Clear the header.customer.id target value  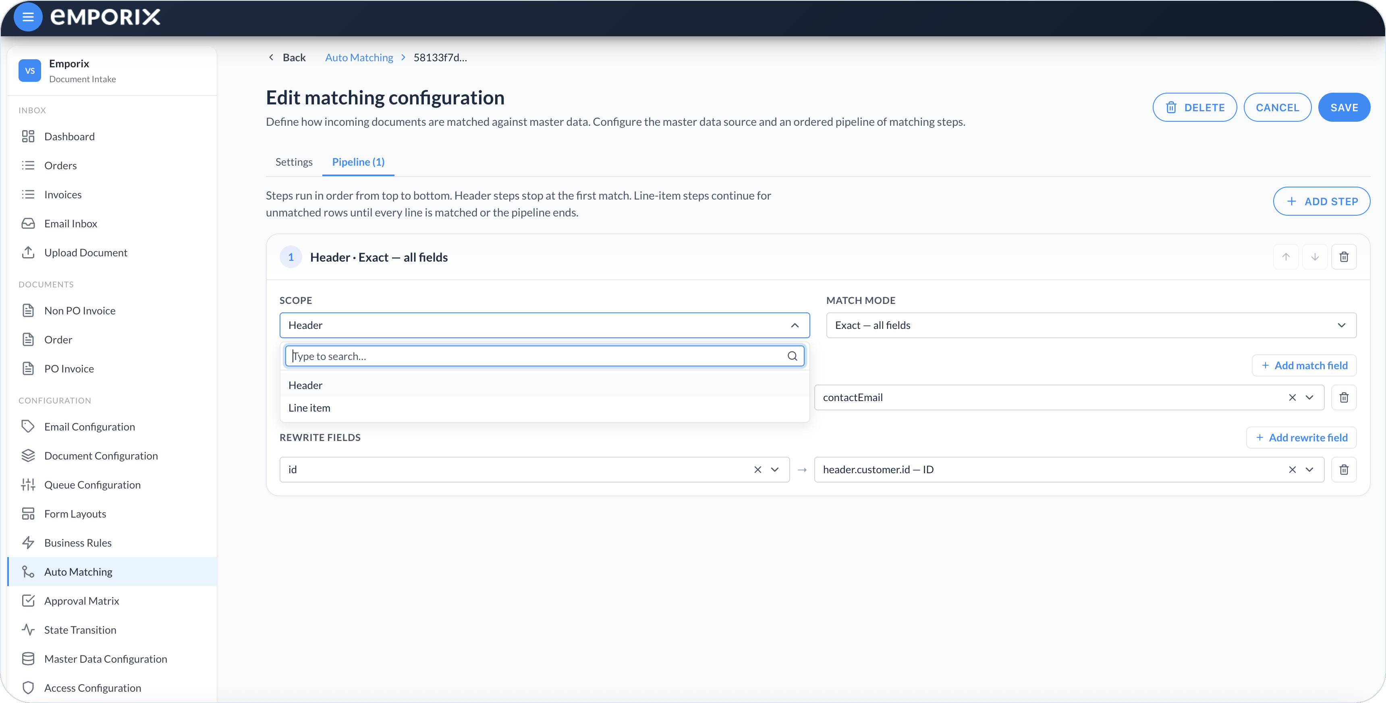coord(1292,469)
